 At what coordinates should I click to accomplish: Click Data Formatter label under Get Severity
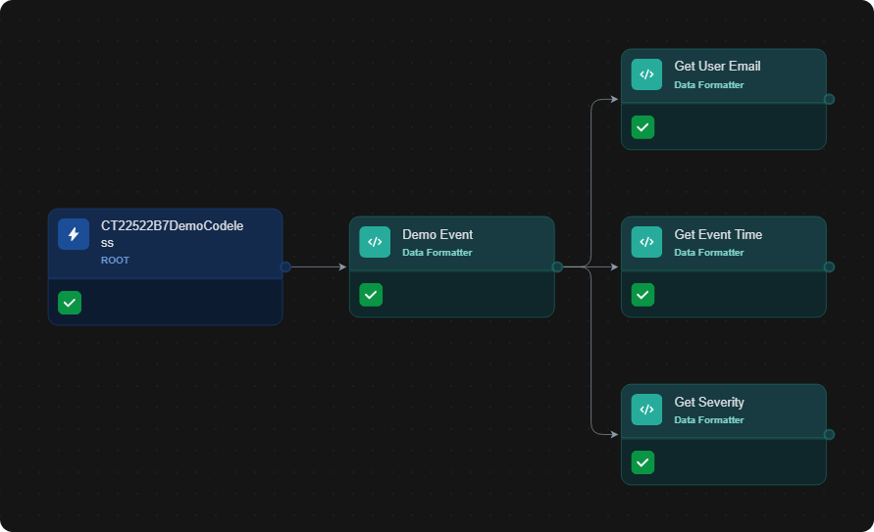point(709,420)
